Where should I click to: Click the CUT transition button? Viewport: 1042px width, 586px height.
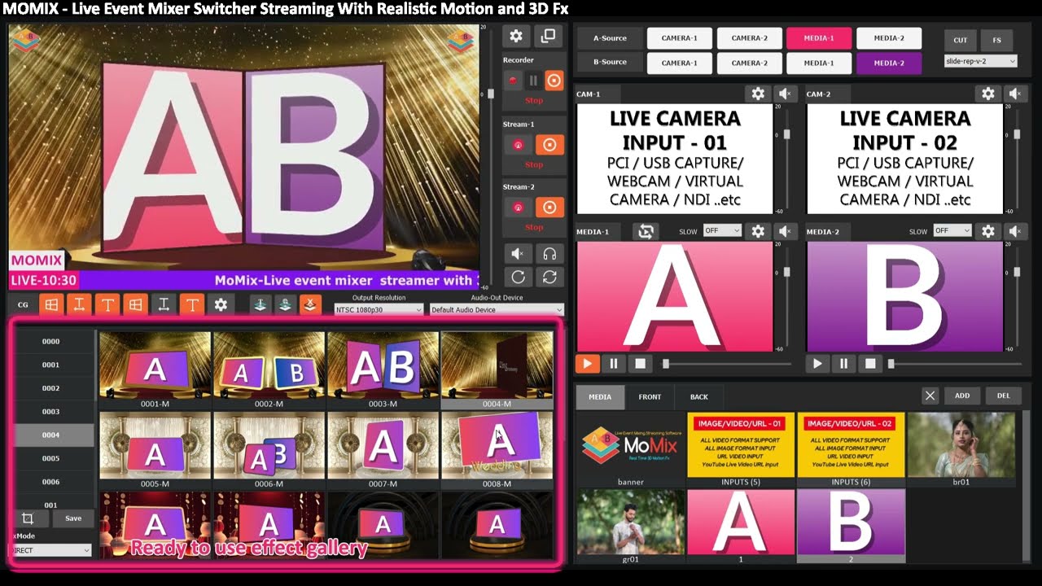point(961,40)
